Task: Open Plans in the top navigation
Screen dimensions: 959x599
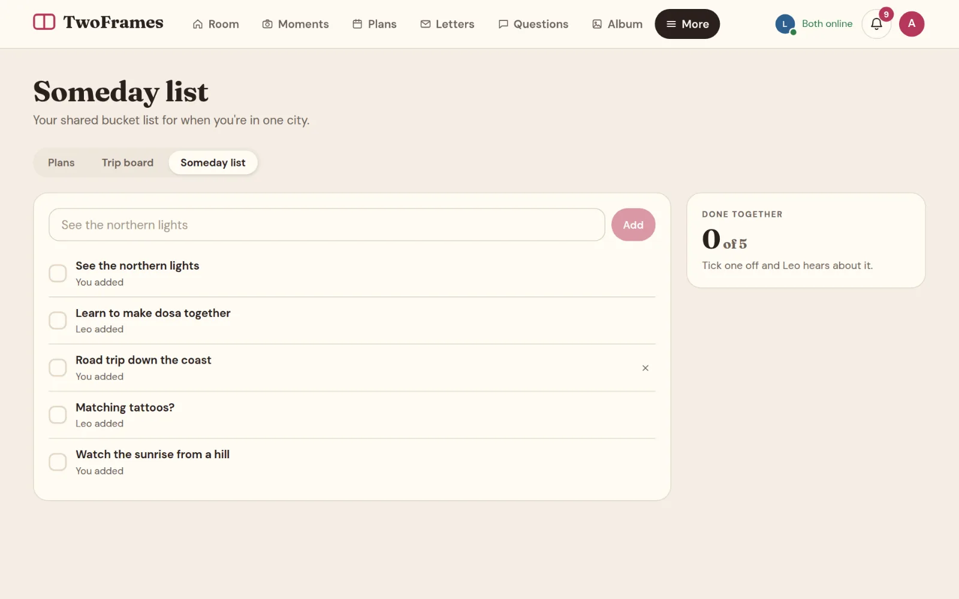Action: coord(374,24)
